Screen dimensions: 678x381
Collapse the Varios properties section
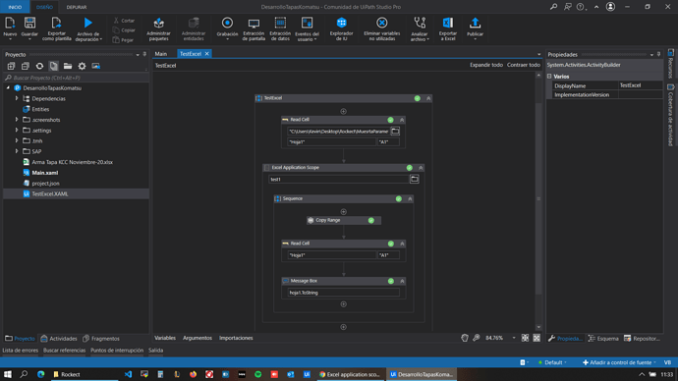pyautogui.click(x=549, y=77)
